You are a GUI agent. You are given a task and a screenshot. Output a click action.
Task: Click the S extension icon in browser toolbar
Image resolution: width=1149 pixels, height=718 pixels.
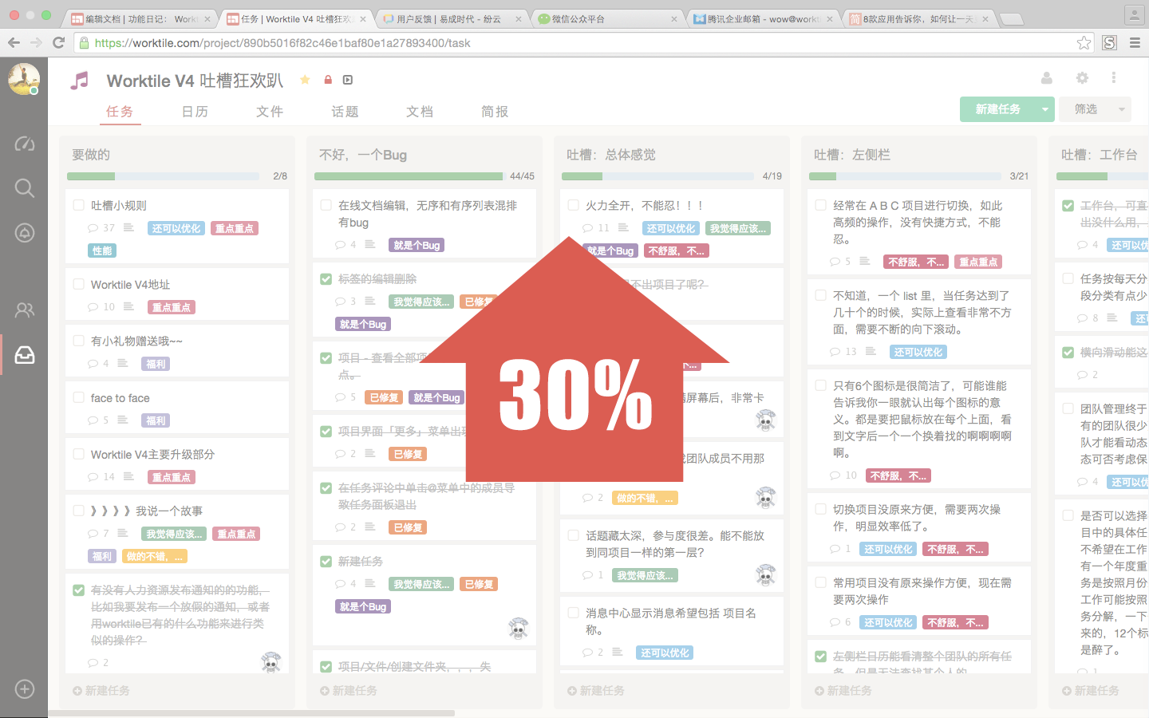point(1109,43)
